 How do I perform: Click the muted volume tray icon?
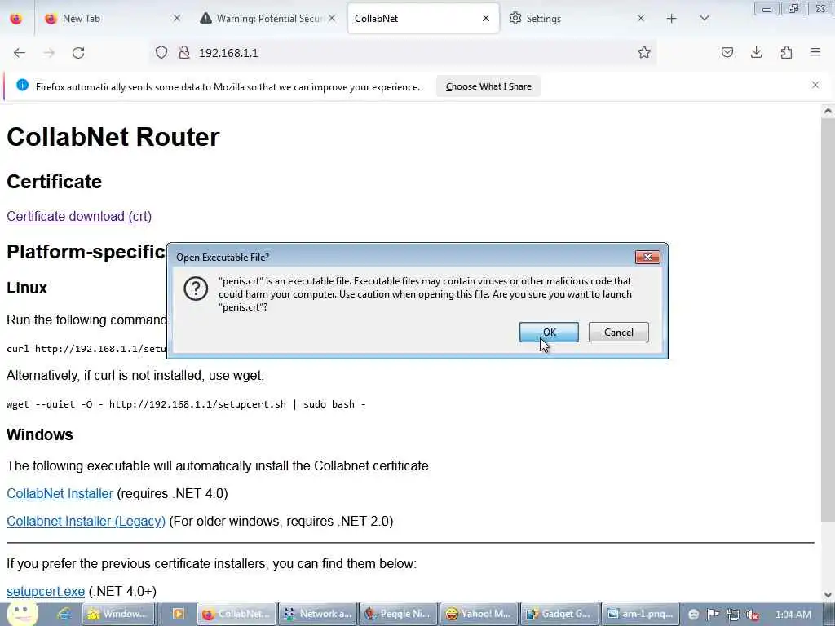(753, 615)
